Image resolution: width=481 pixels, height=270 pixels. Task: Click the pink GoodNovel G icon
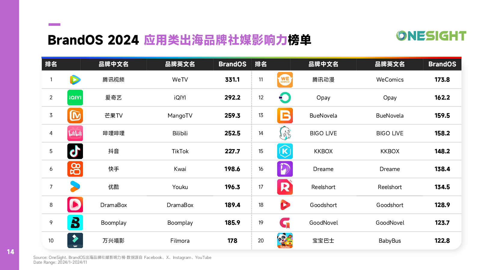pyautogui.click(x=285, y=223)
